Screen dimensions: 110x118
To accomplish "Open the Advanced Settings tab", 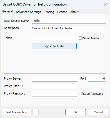I will click(x=29, y=12).
